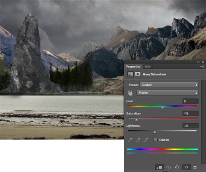Pick the subtract from sample eyedropper
This screenshot has width=206, height=172.
[146, 140]
